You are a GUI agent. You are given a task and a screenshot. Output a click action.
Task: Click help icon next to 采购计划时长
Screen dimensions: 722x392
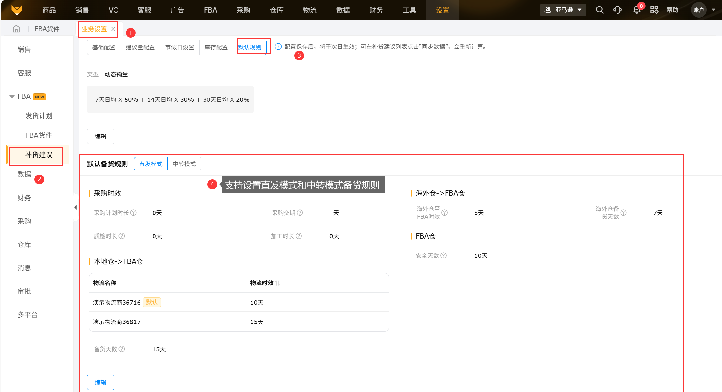coord(133,213)
